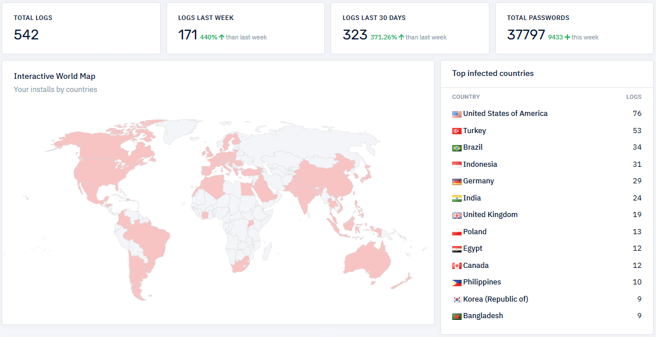Click the Total Logs count 542
This screenshot has height=337, width=656.
[x=26, y=35]
